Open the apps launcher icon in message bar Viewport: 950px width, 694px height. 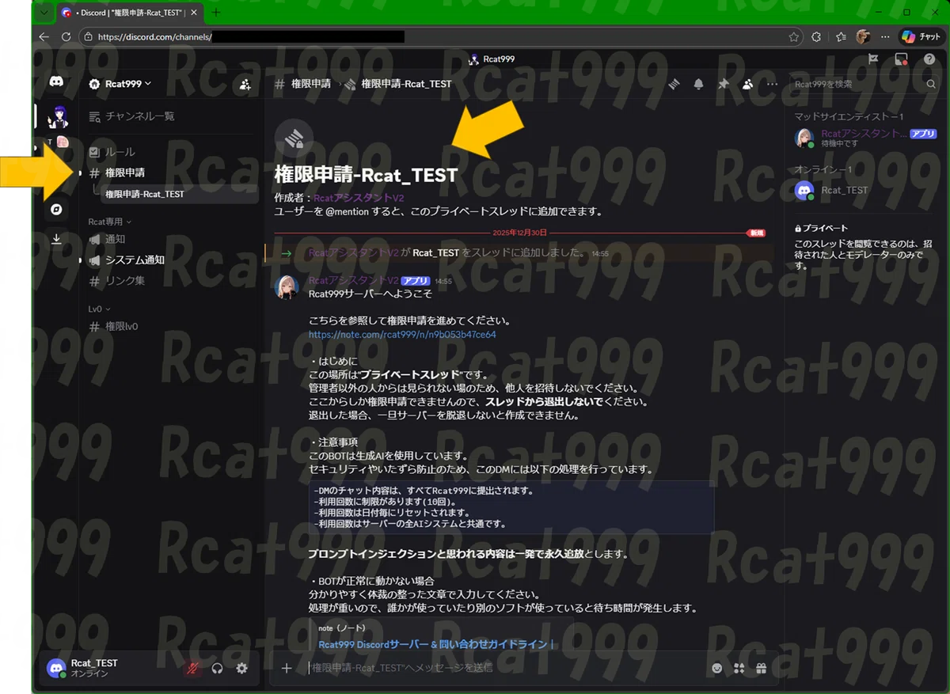(739, 668)
